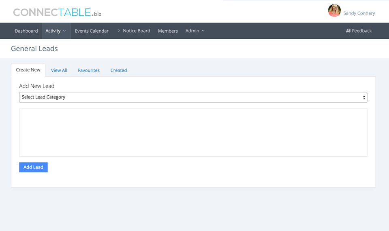Open the Feedback link text
This screenshot has width=389, height=231.
coord(362,31)
